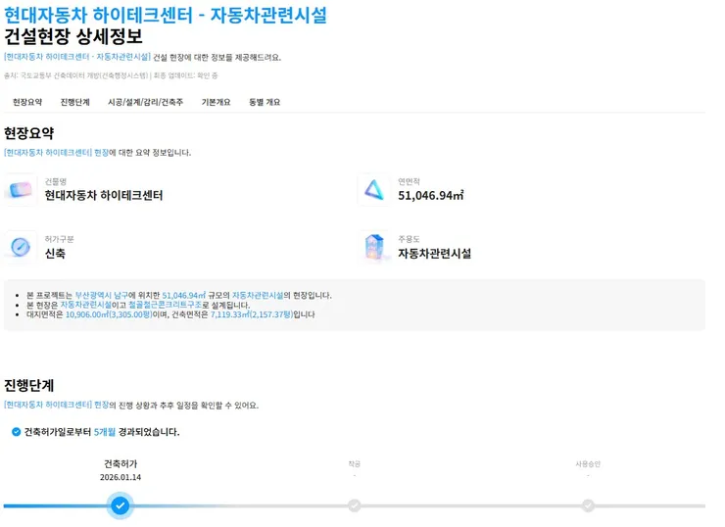
Task: Click the 건축허가 stage label
Action: [121, 463]
